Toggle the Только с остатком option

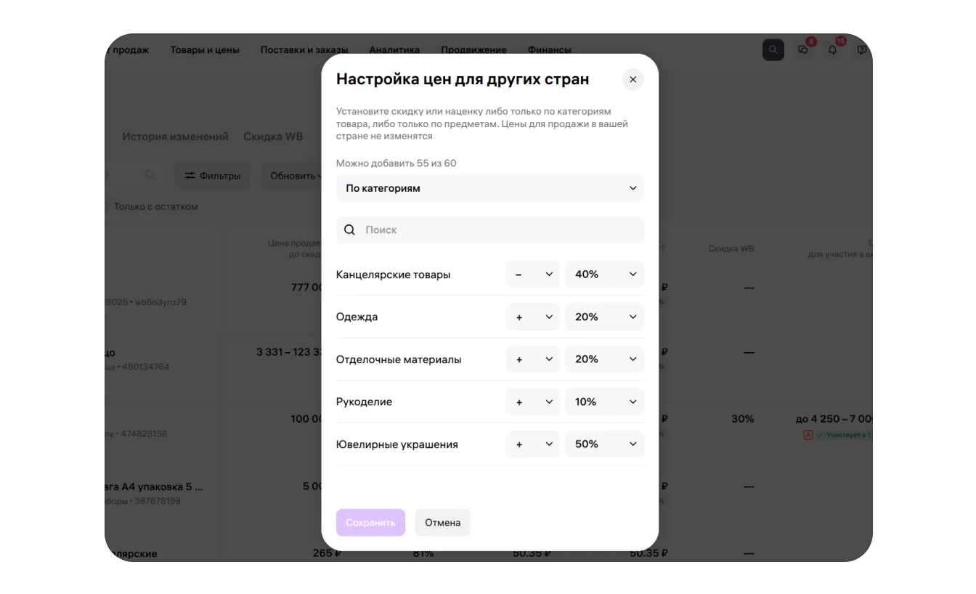point(107,207)
